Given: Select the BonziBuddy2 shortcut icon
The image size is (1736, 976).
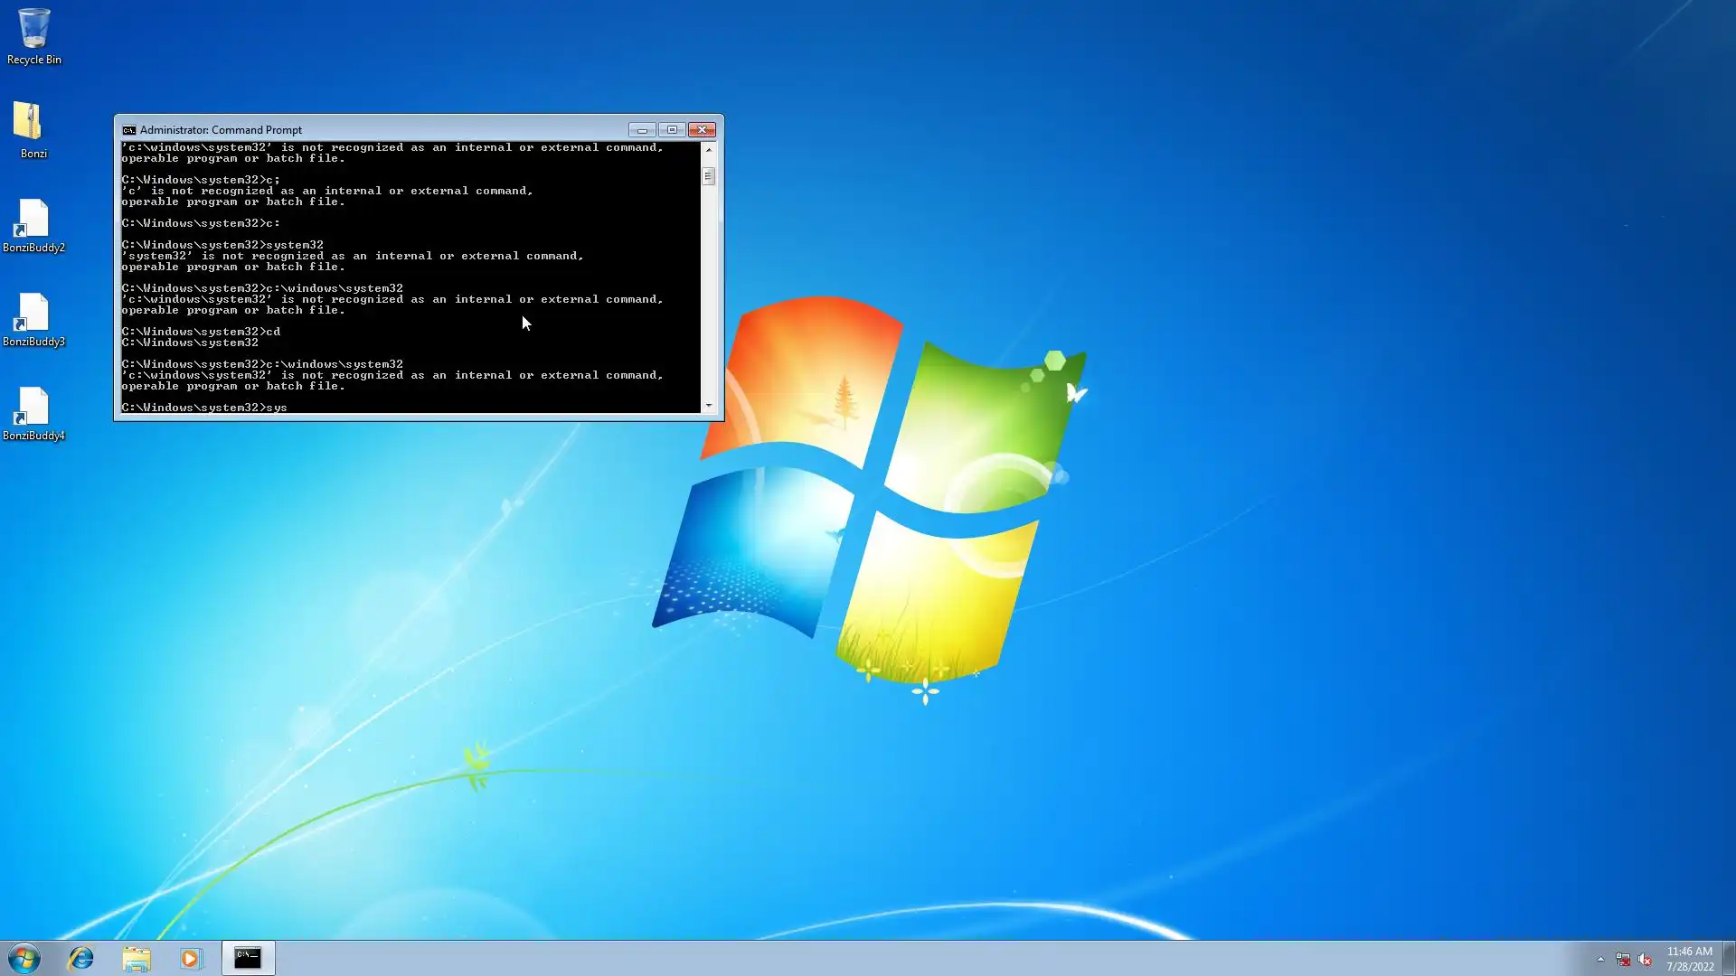Looking at the screenshot, I should [33, 220].
